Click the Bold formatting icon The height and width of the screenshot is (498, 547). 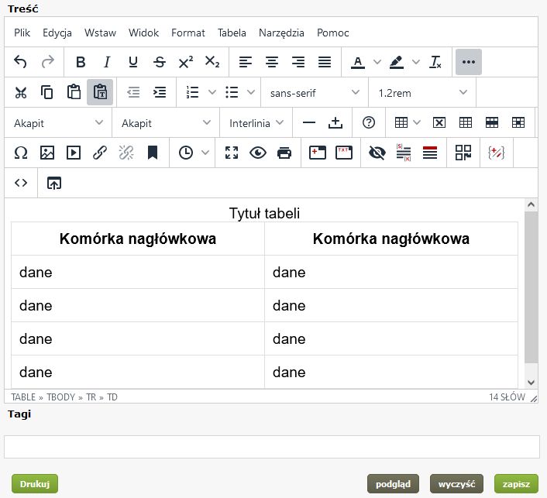(81, 62)
